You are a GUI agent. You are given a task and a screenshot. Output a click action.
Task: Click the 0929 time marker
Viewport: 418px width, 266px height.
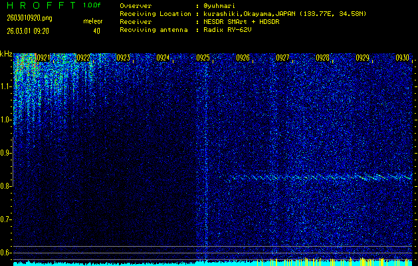pyautogui.click(x=363, y=58)
